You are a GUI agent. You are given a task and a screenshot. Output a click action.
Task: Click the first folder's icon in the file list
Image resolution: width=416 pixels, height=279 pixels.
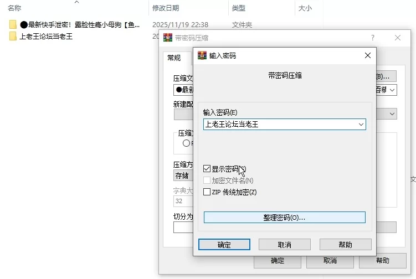click(13, 25)
